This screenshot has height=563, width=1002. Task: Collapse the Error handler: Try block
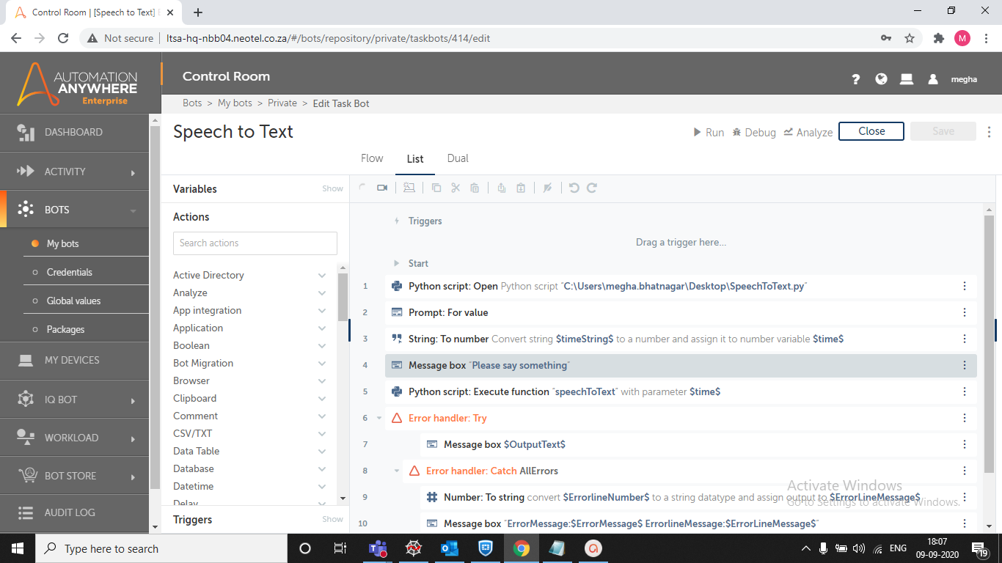379,418
